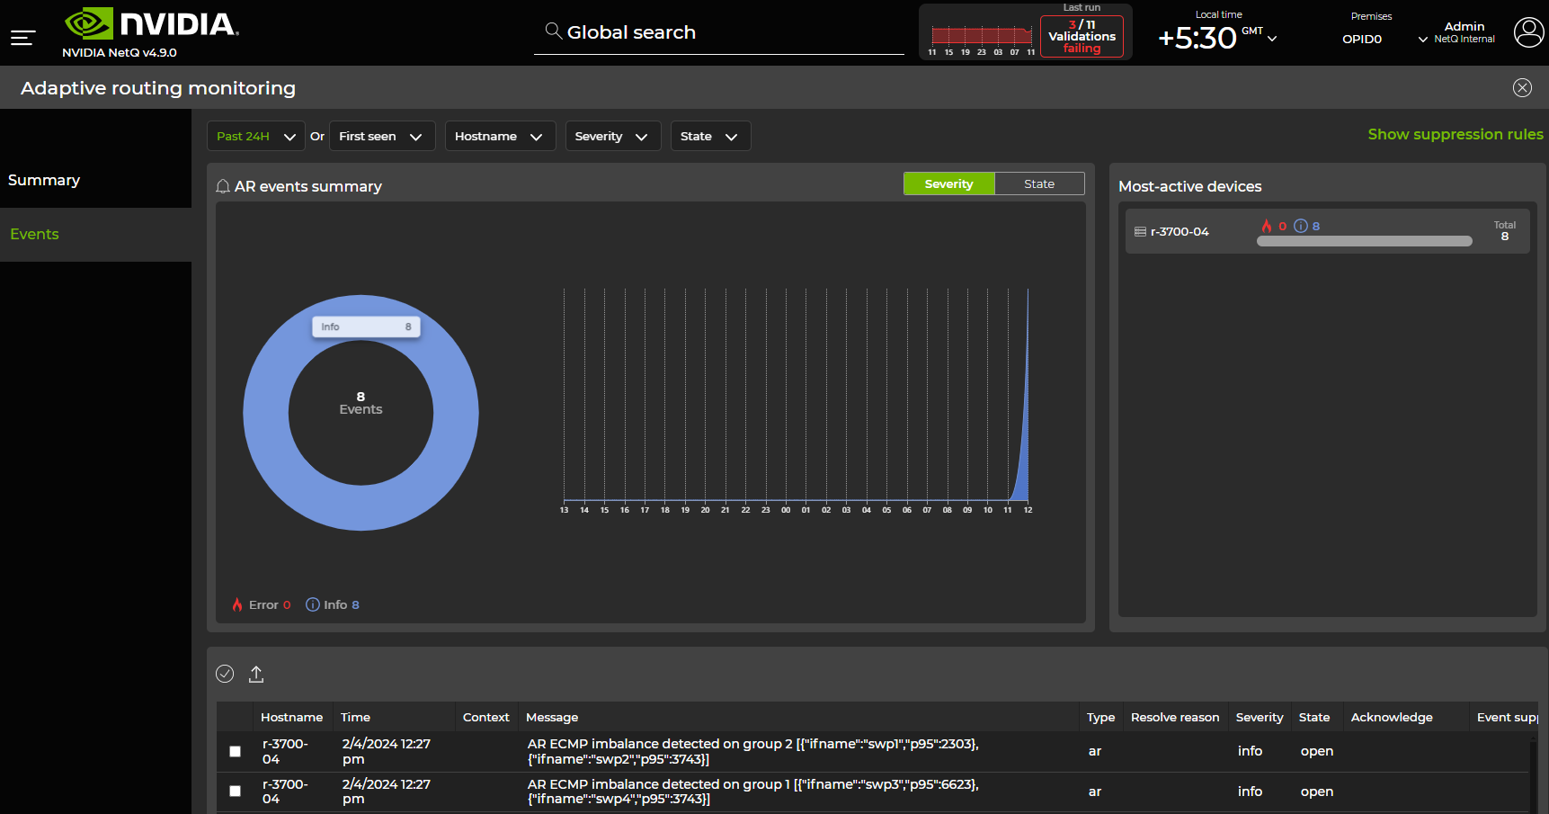Switch to the Events sidebar tab
The image size is (1549, 814).
pyautogui.click(x=34, y=234)
